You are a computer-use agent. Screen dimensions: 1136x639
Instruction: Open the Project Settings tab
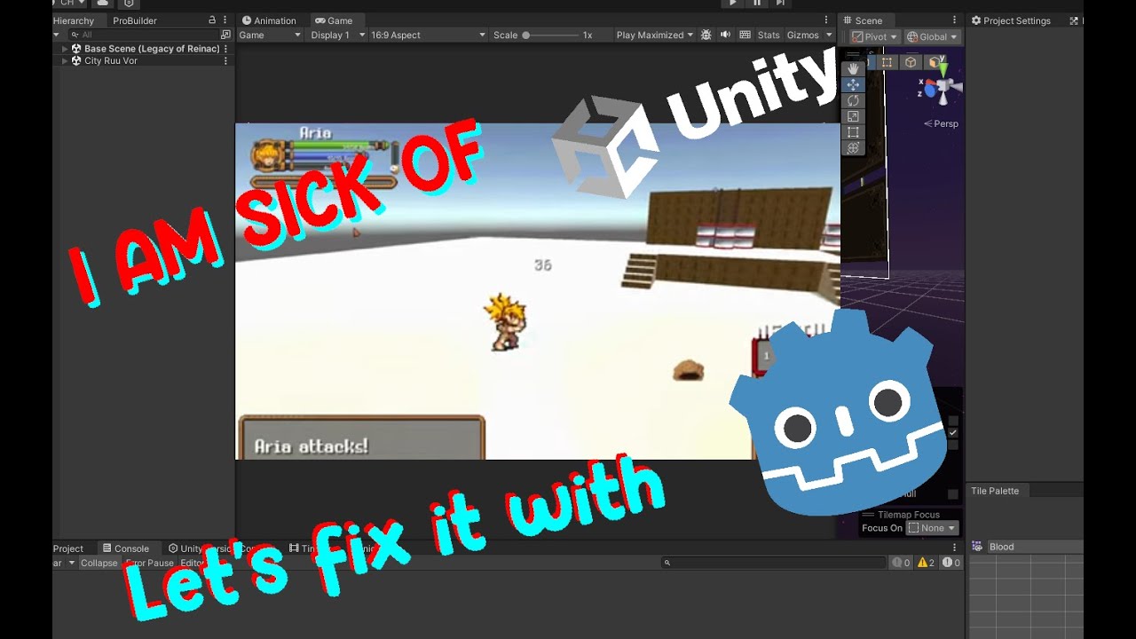1010,20
